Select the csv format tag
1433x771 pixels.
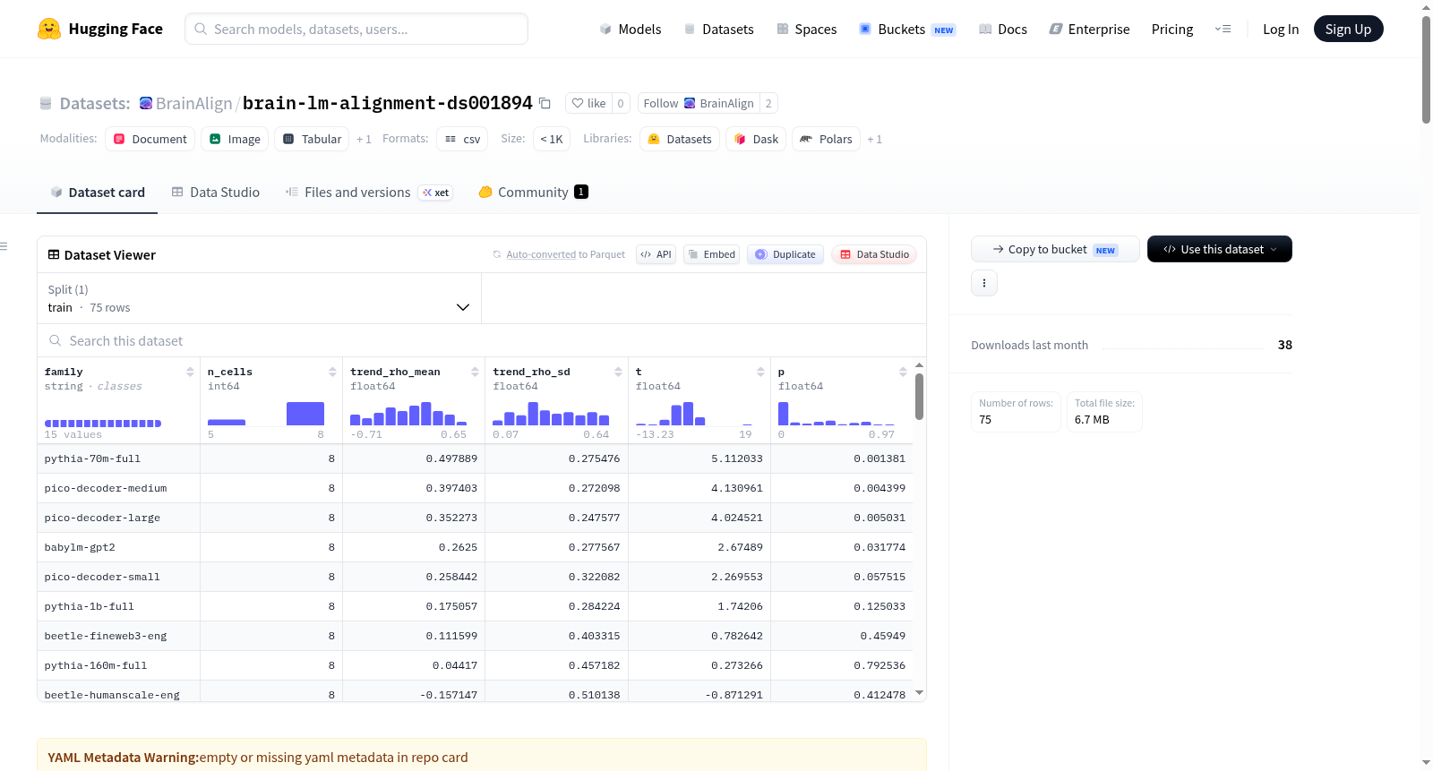pyautogui.click(x=462, y=139)
